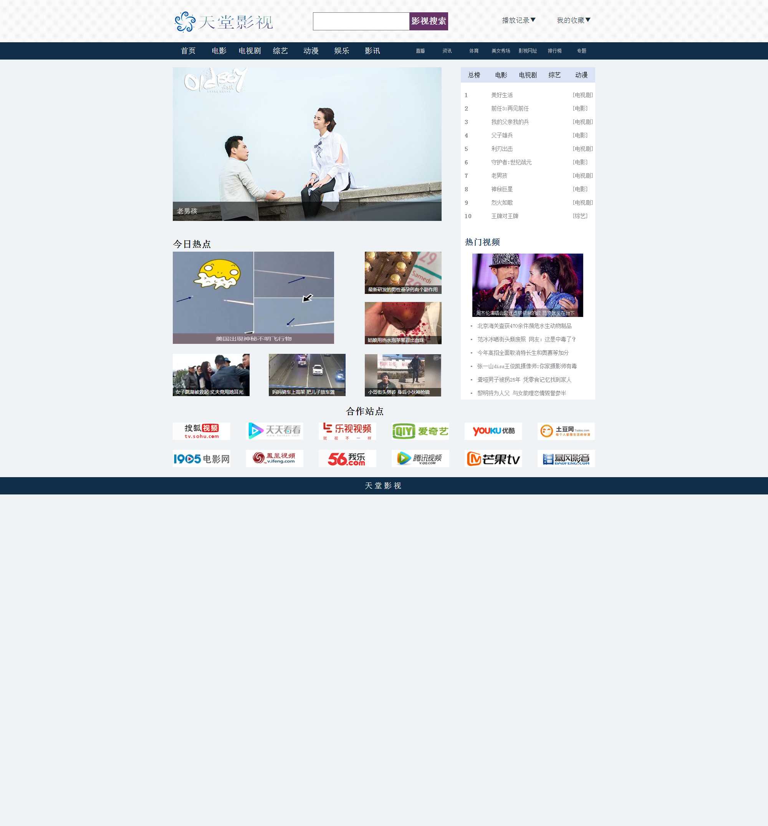Open the 周杰伦演唱会 hot video thumbnail
768x826 pixels.
click(x=528, y=285)
